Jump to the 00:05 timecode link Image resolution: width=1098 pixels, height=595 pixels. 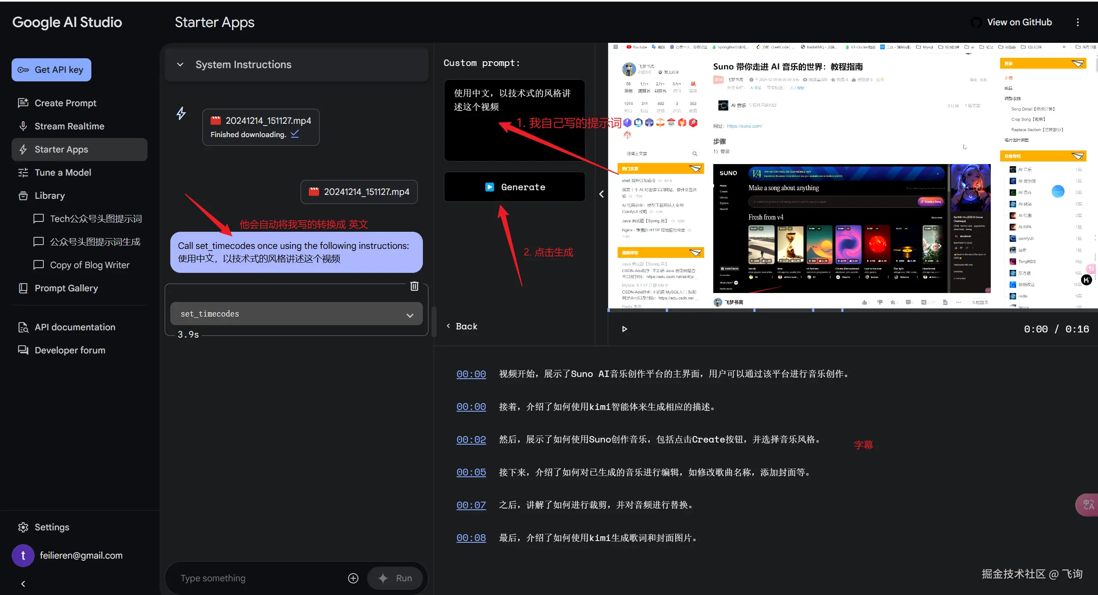[471, 472]
